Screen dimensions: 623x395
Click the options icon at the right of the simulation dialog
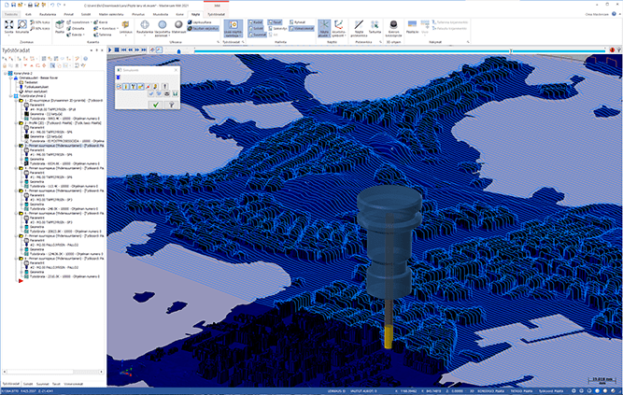click(x=164, y=86)
